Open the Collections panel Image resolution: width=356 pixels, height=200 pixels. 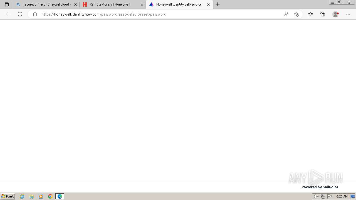pos(323,14)
